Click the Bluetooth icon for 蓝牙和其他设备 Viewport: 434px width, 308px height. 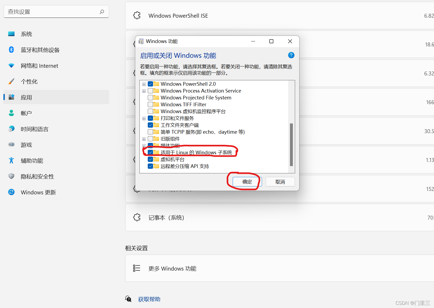coord(11,50)
